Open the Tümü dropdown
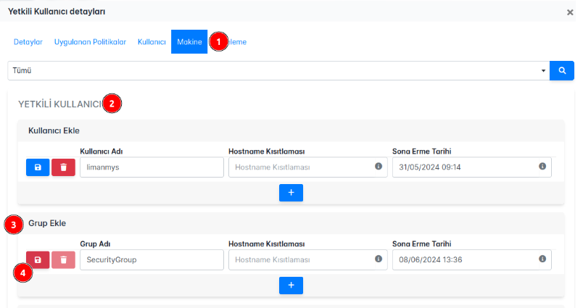The width and height of the screenshot is (583, 308). tap(278, 70)
